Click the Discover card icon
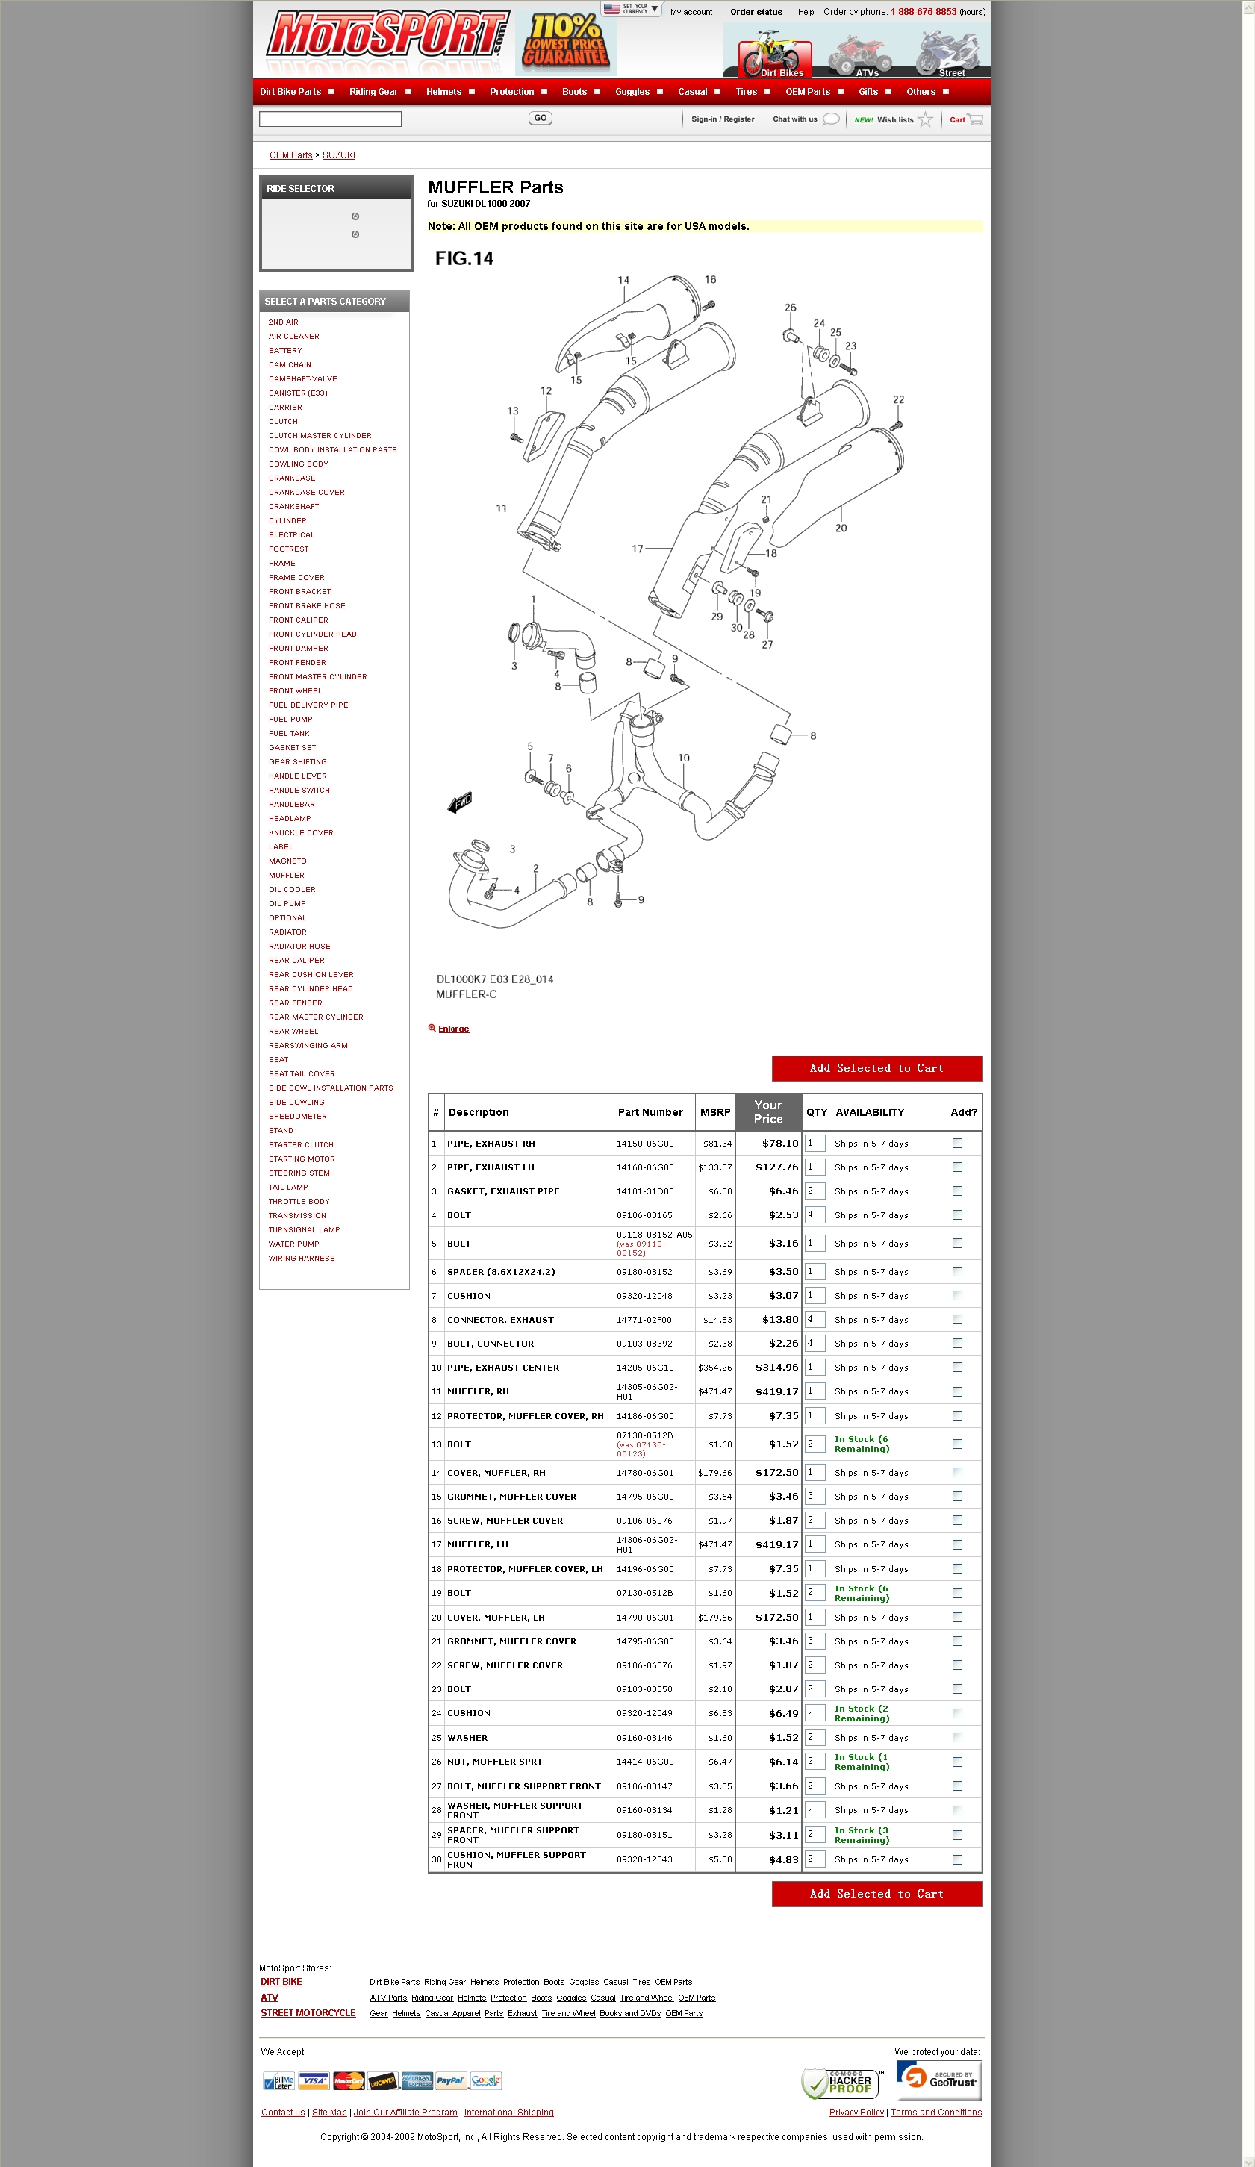 (x=382, y=2081)
